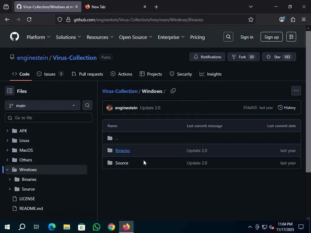This screenshot has height=233, width=311.
Task: Click the site padlock security icon
Action: click(68, 20)
